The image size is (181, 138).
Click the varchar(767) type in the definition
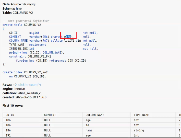(x=39, y=41)
